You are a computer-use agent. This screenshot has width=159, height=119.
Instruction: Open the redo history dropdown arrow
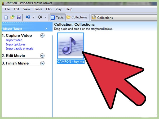pos(46,17)
